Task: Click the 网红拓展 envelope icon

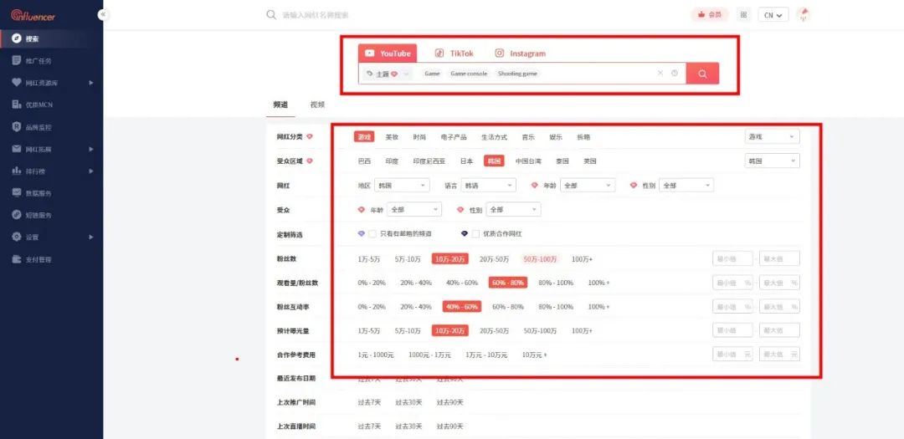Action: point(17,149)
